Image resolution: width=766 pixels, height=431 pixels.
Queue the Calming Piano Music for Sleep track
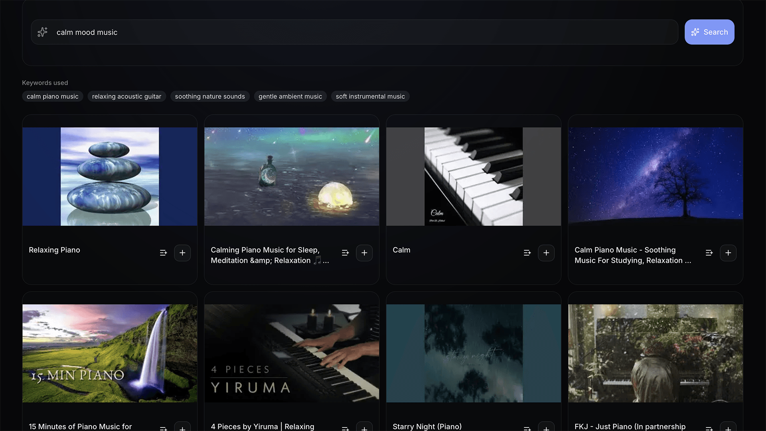[345, 253]
